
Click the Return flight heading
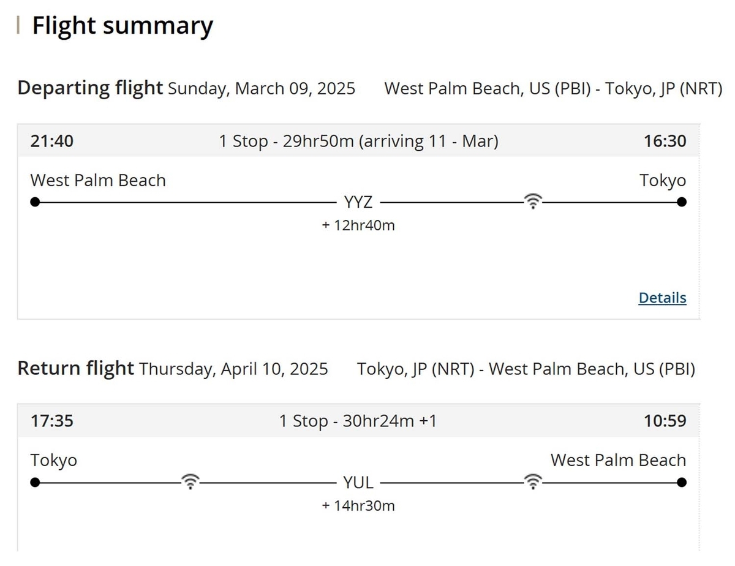75,368
